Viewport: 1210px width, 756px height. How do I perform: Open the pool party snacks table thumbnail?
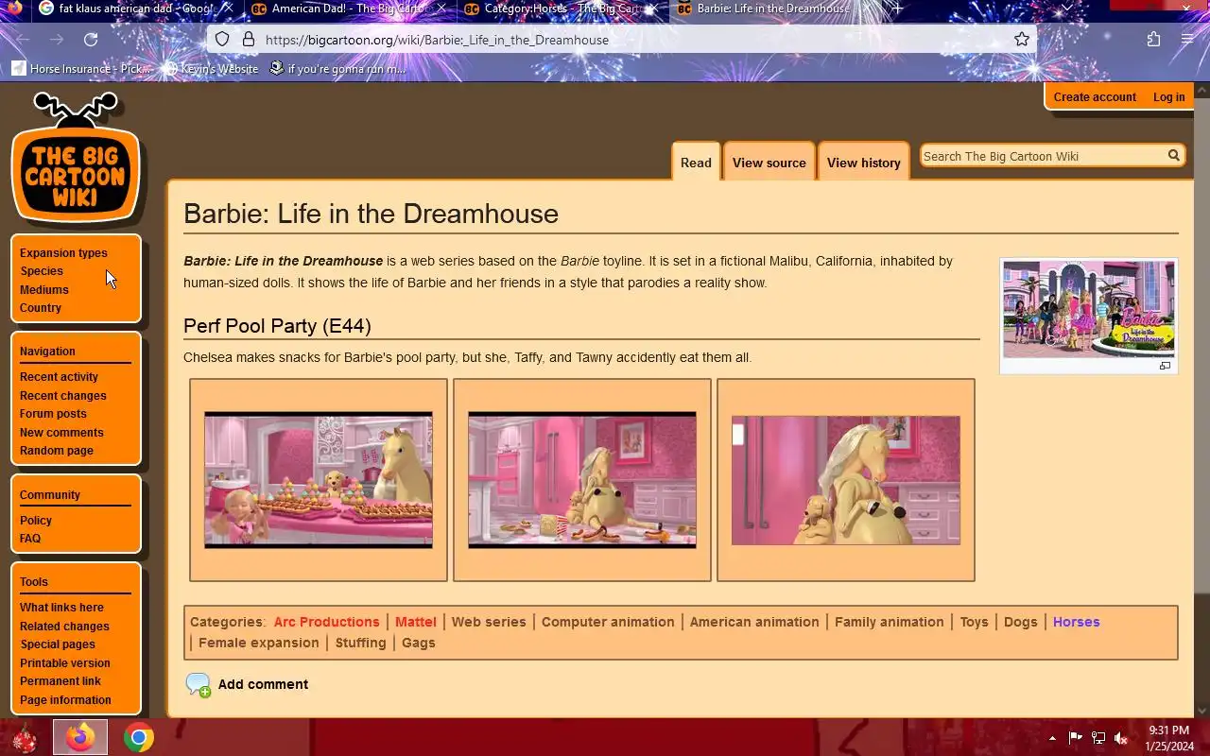(x=319, y=480)
